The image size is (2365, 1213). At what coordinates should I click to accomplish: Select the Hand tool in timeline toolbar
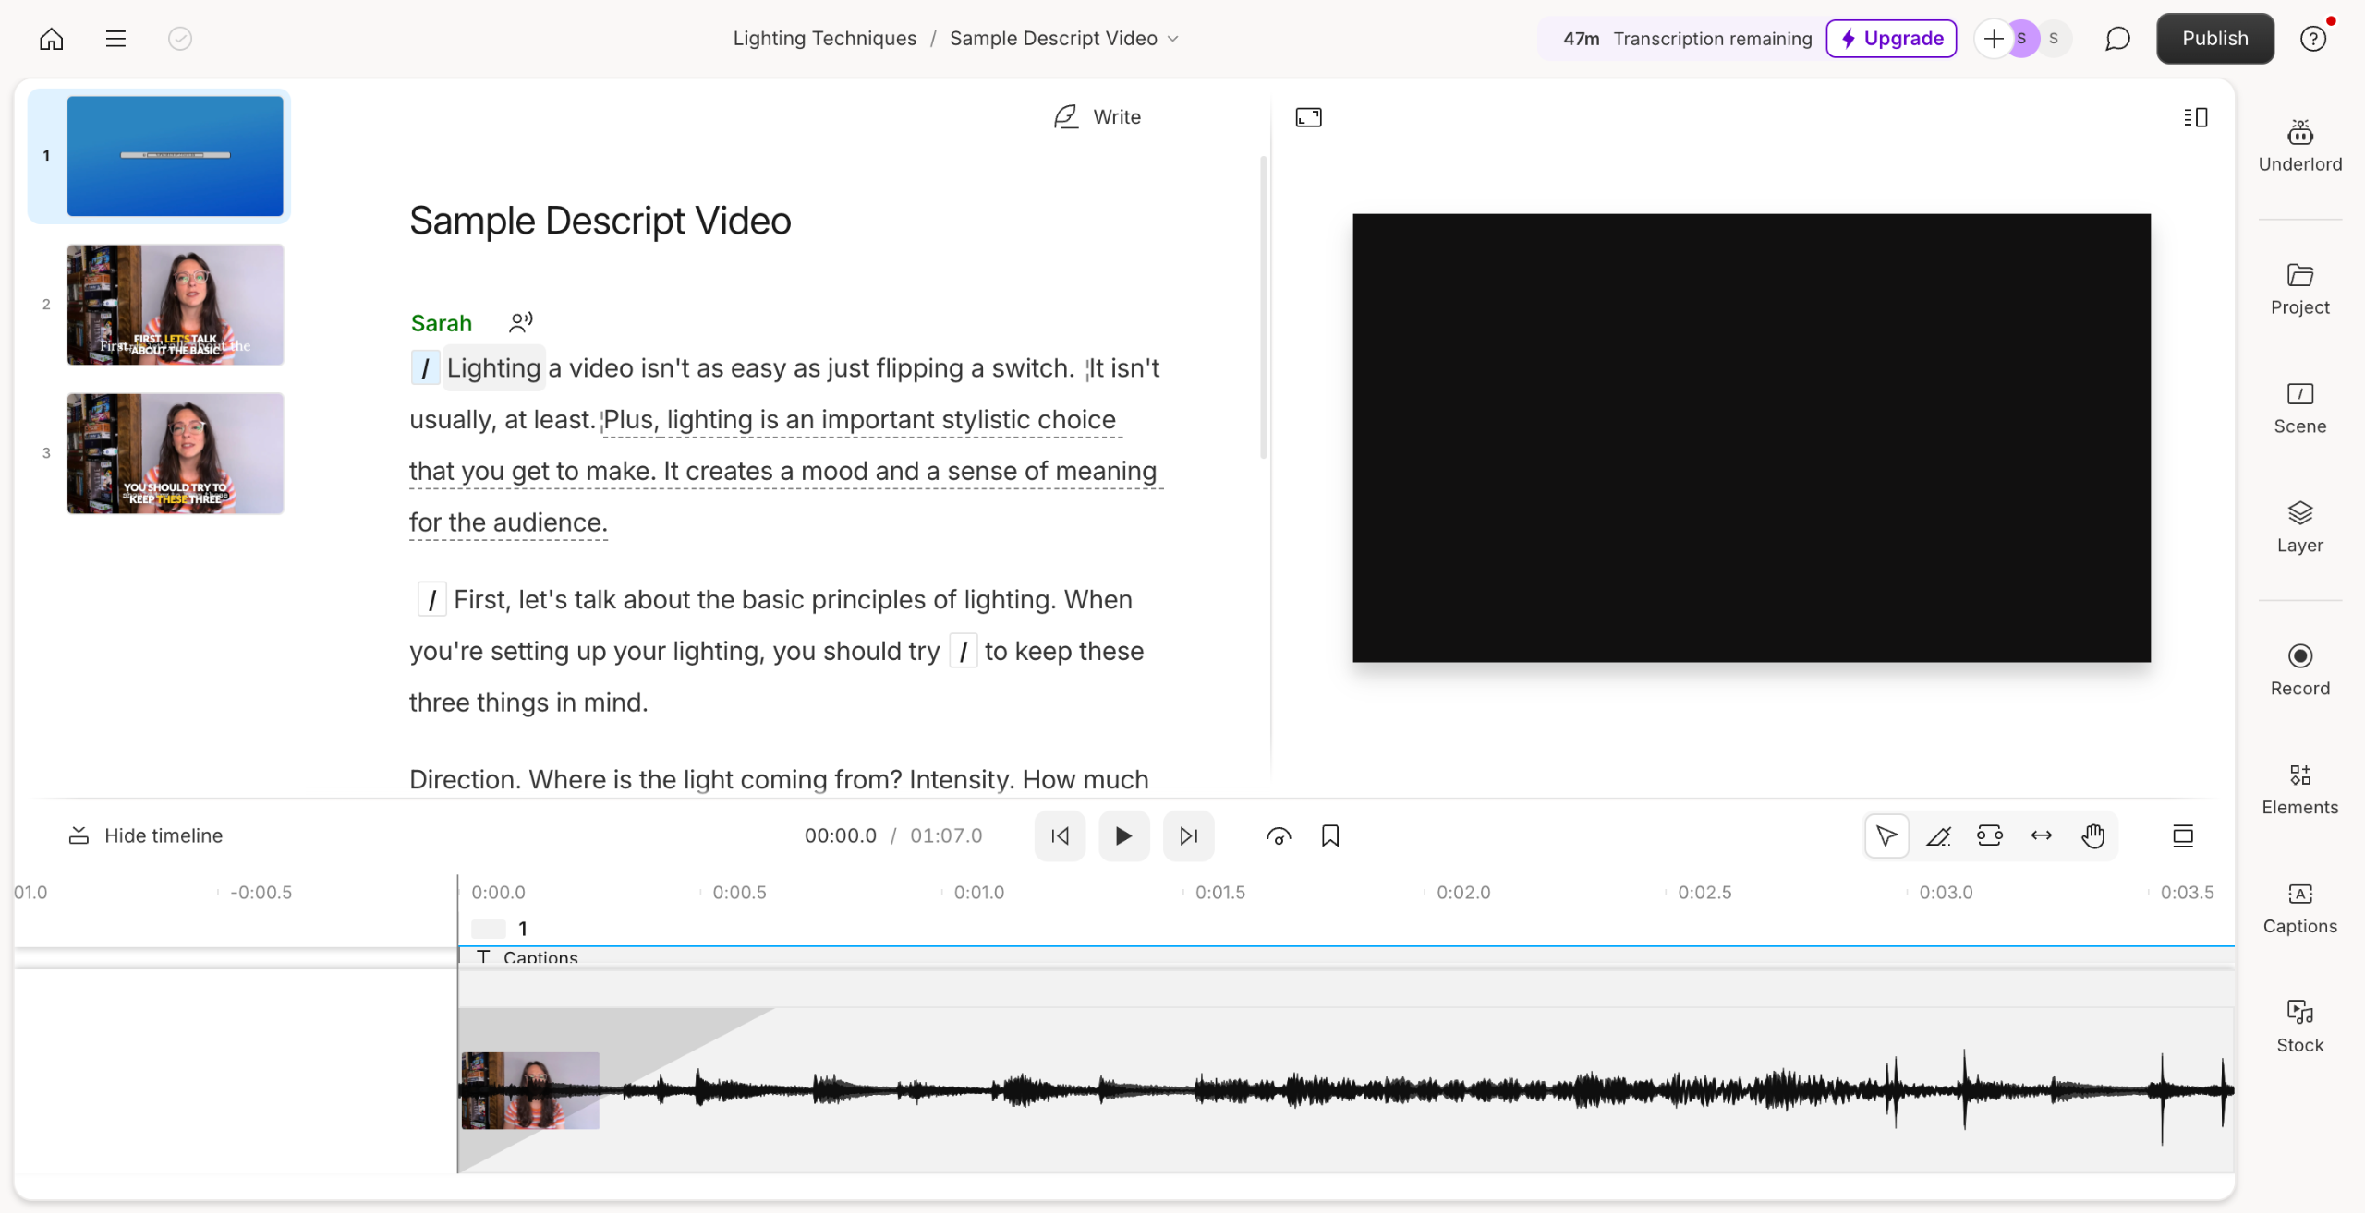coord(2092,835)
